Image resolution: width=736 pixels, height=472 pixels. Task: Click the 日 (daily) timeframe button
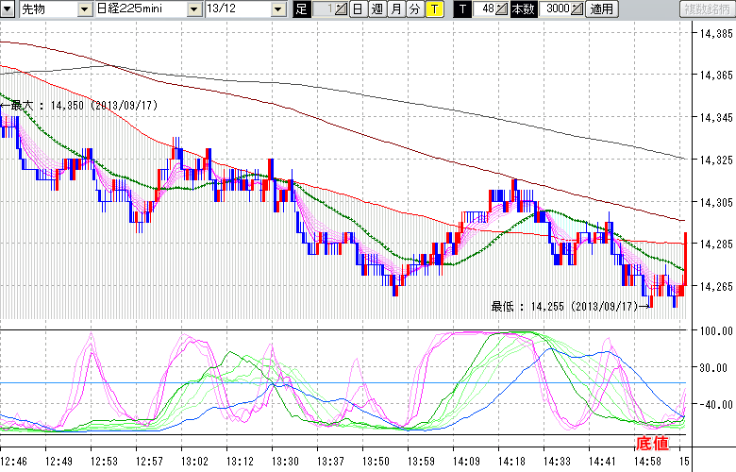[x=358, y=9]
